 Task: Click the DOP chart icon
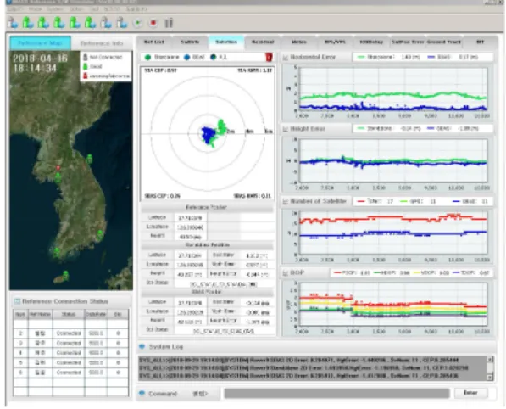(286, 273)
